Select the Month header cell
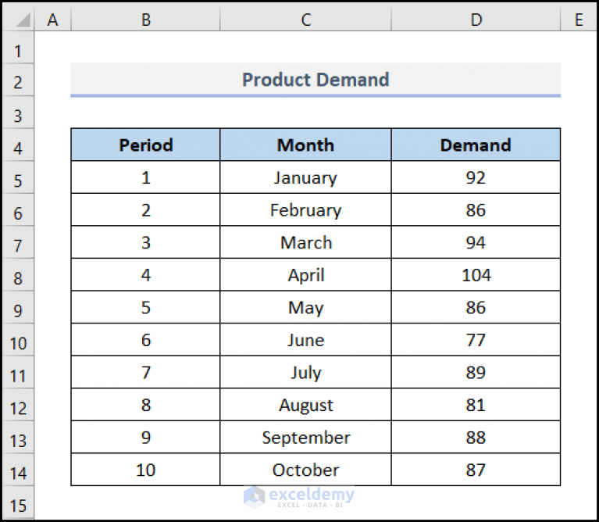This screenshot has width=599, height=522. 305,145
